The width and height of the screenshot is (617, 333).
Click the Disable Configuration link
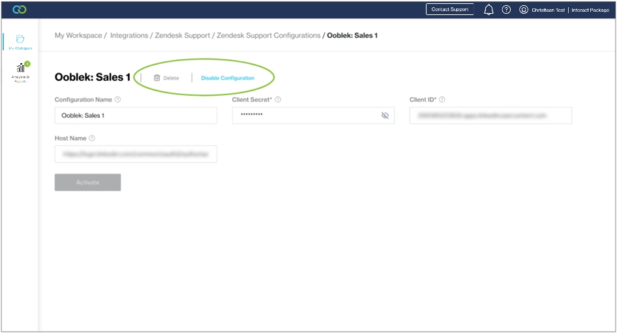(x=228, y=78)
